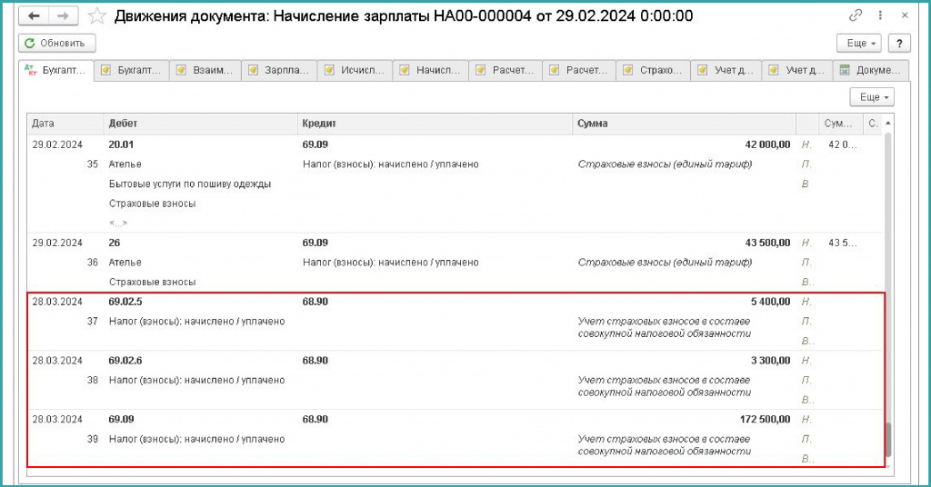Viewport: 931px width, 487px height.
Task: Open the three-dot window menu
Action: click(x=880, y=15)
